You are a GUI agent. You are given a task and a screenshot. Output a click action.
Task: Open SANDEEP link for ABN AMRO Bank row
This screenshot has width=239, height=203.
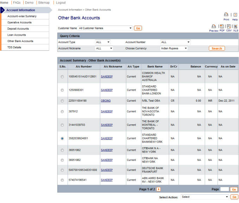(107, 180)
